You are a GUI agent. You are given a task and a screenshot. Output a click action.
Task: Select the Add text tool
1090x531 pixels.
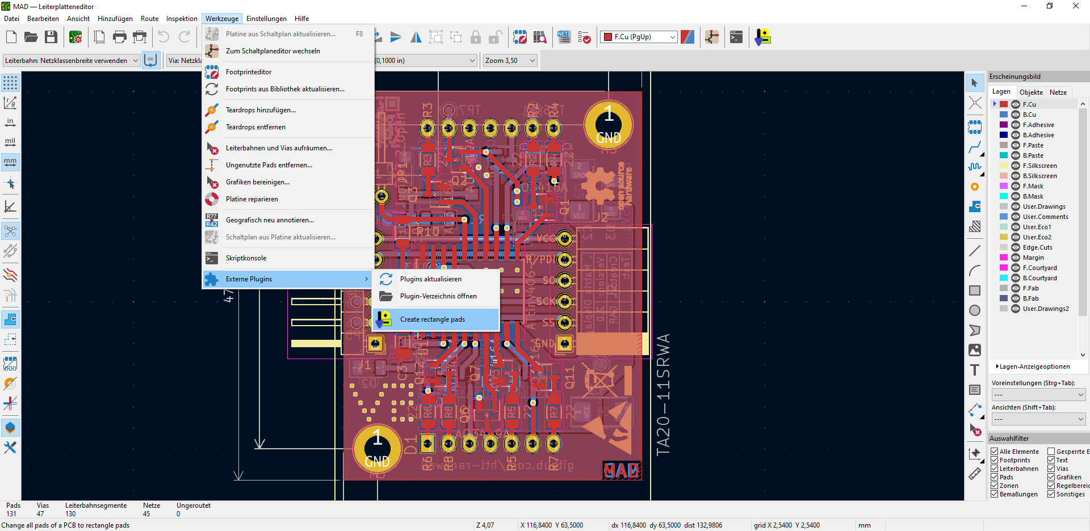point(975,370)
